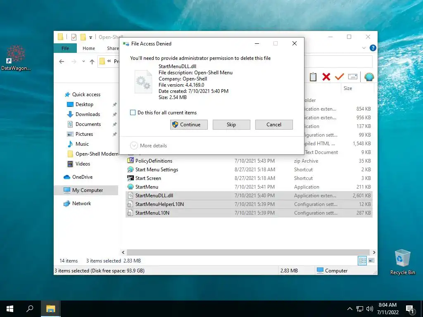The width and height of the screenshot is (423, 317).
Task: Click the blue Help question mark icon
Action: tap(373, 48)
